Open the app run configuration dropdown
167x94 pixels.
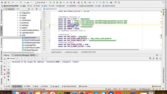(x=28, y=2)
